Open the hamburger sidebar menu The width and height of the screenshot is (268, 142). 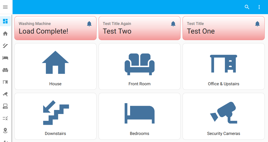[x=5, y=7]
